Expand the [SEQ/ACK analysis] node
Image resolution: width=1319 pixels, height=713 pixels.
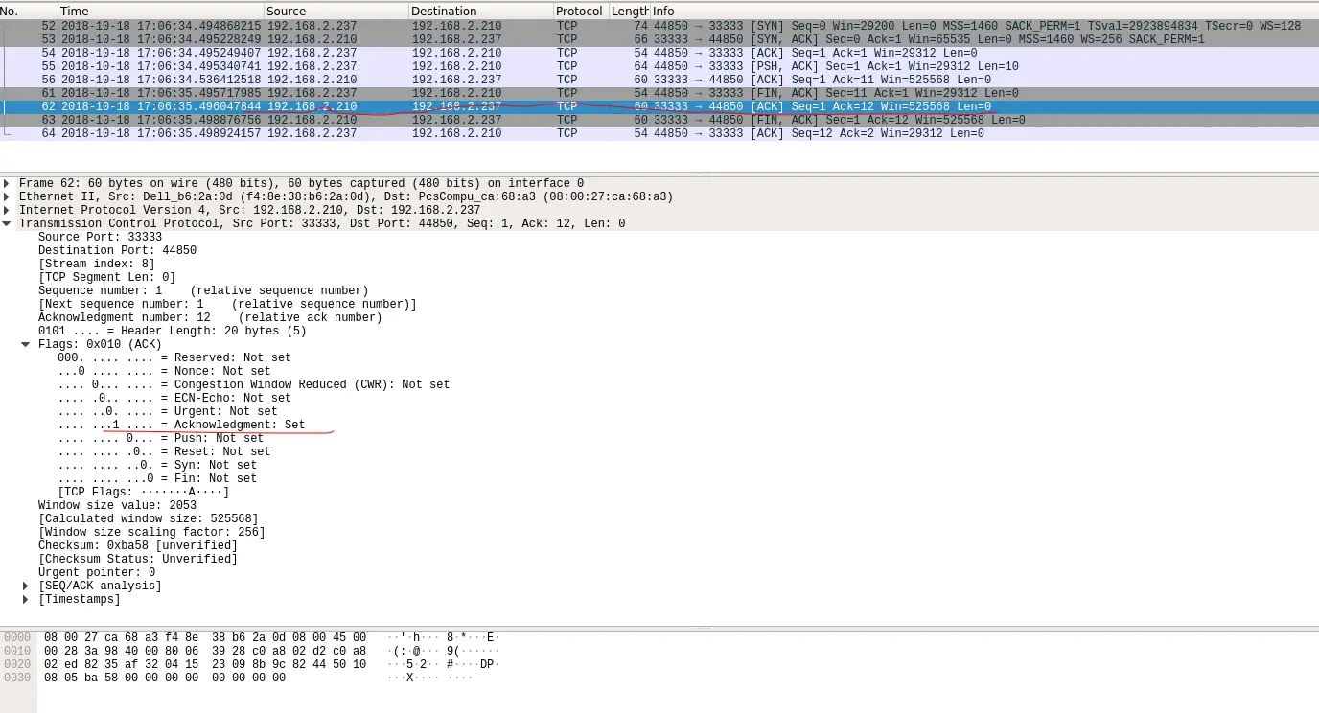click(x=26, y=586)
